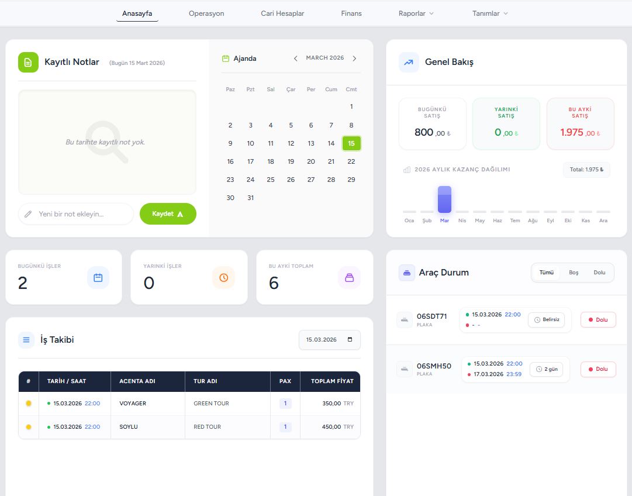This screenshot has height=496, width=632.
Task: Click the clock icon in Yarınki İşler card
Action: pyautogui.click(x=223, y=278)
